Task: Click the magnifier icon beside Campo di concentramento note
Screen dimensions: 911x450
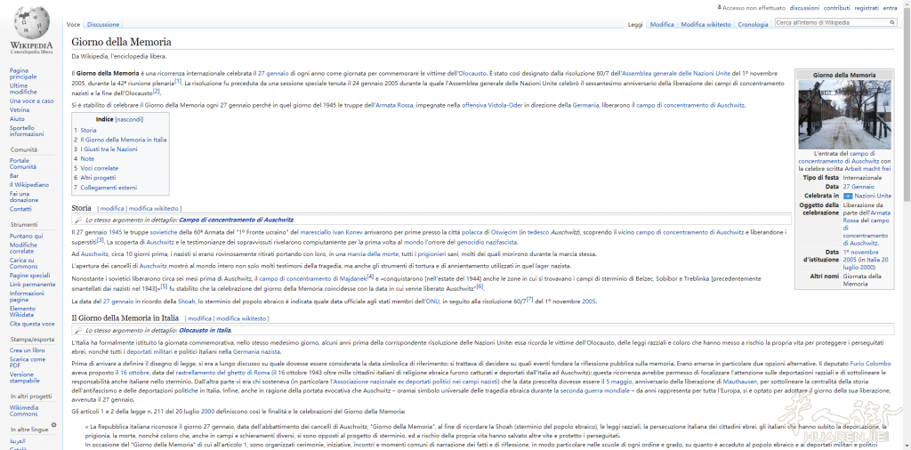Action: tap(78, 220)
